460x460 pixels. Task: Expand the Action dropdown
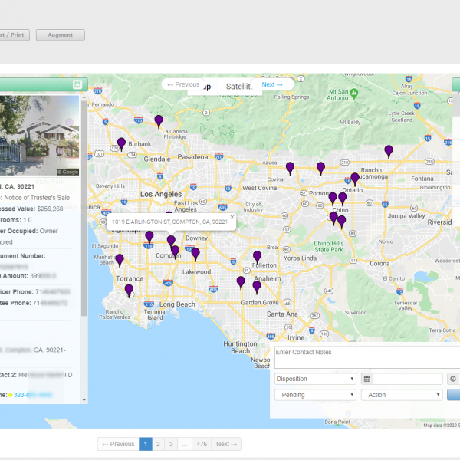401,395
